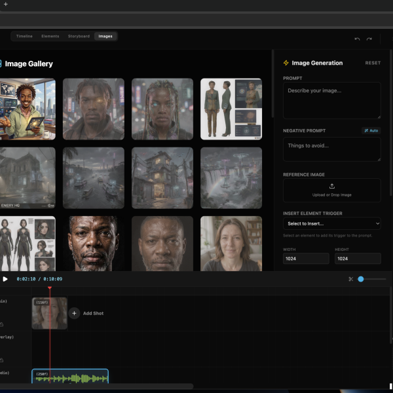Select the flooded river boats image
This screenshot has height=393, width=393.
pos(94,178)
